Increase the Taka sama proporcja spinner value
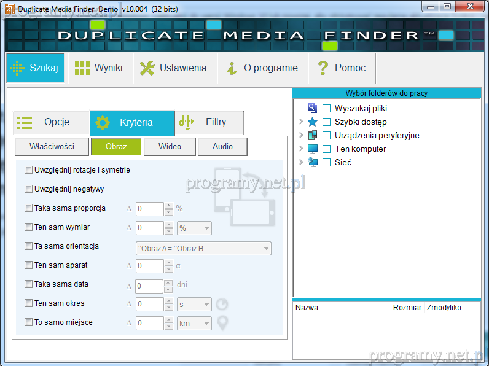 point(168,206)
